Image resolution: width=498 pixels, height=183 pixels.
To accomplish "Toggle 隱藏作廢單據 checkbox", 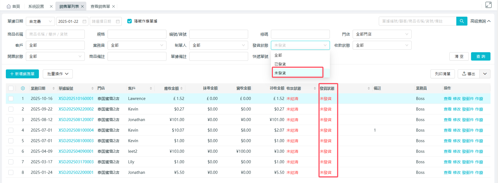I will [130, 21].
